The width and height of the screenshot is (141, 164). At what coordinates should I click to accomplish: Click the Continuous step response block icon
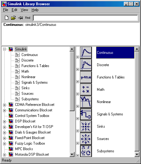click(x=86, y=53)
